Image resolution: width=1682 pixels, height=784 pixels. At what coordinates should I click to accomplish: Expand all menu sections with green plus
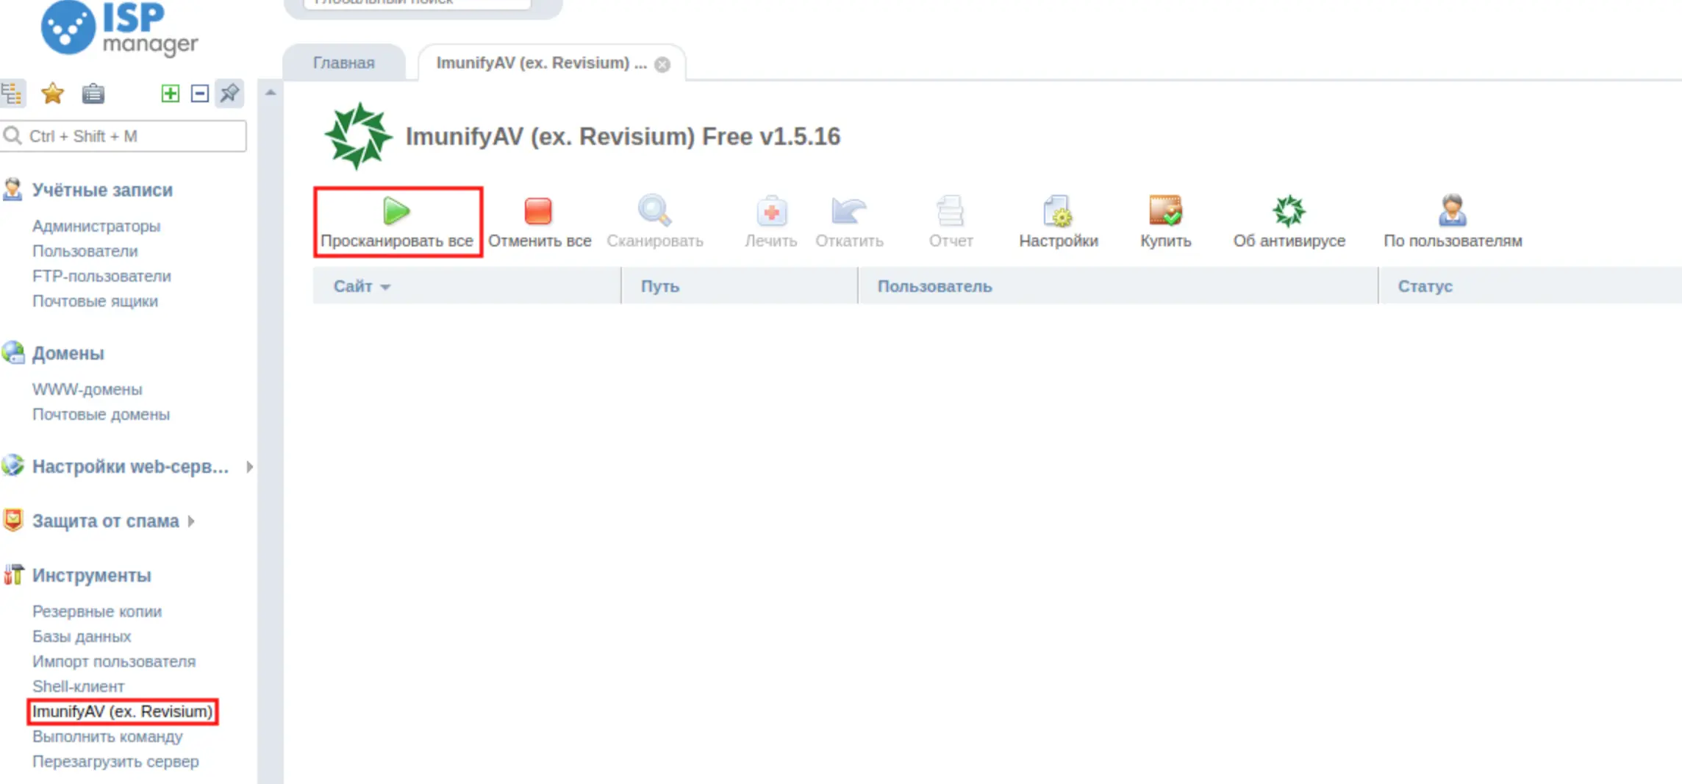(170, 93)
